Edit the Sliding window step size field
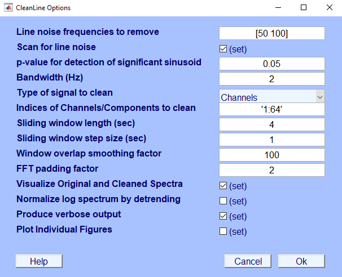The width and height of the screenshot is (342, 277). (271, 140)
